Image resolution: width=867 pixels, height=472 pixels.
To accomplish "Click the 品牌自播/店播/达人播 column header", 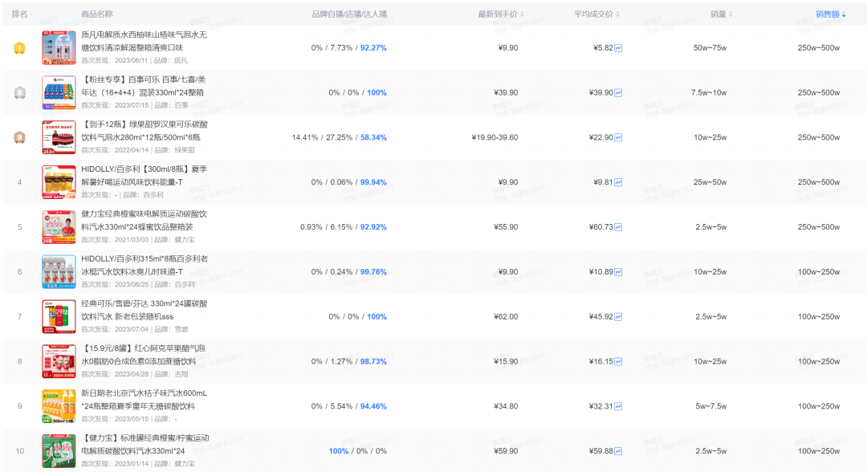I will pos(349,14).
